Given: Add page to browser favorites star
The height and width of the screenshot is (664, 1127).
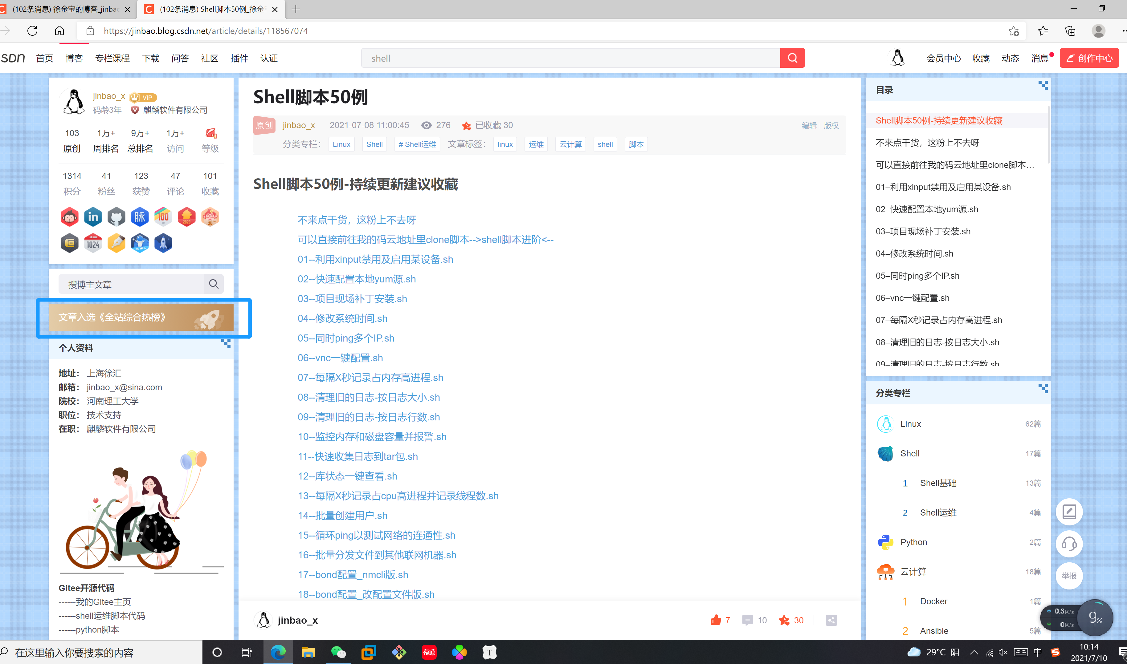Looking at the screenshot, I should 1013,31.
